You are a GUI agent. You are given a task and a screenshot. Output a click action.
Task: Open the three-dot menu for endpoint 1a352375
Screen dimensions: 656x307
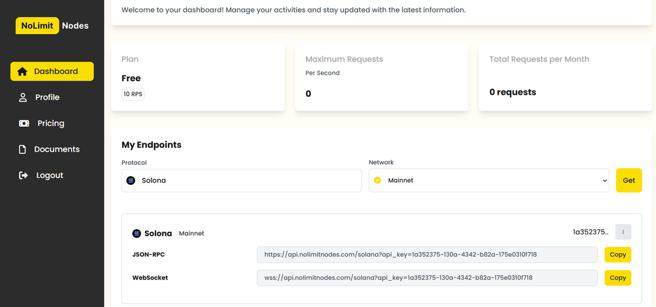(623, 232)
